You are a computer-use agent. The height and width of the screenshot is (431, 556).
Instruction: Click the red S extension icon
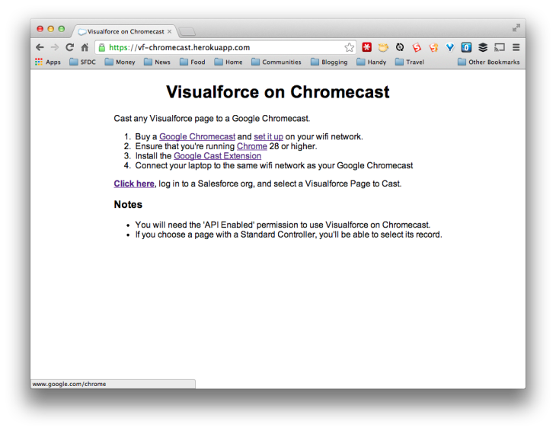click(417, 47)
